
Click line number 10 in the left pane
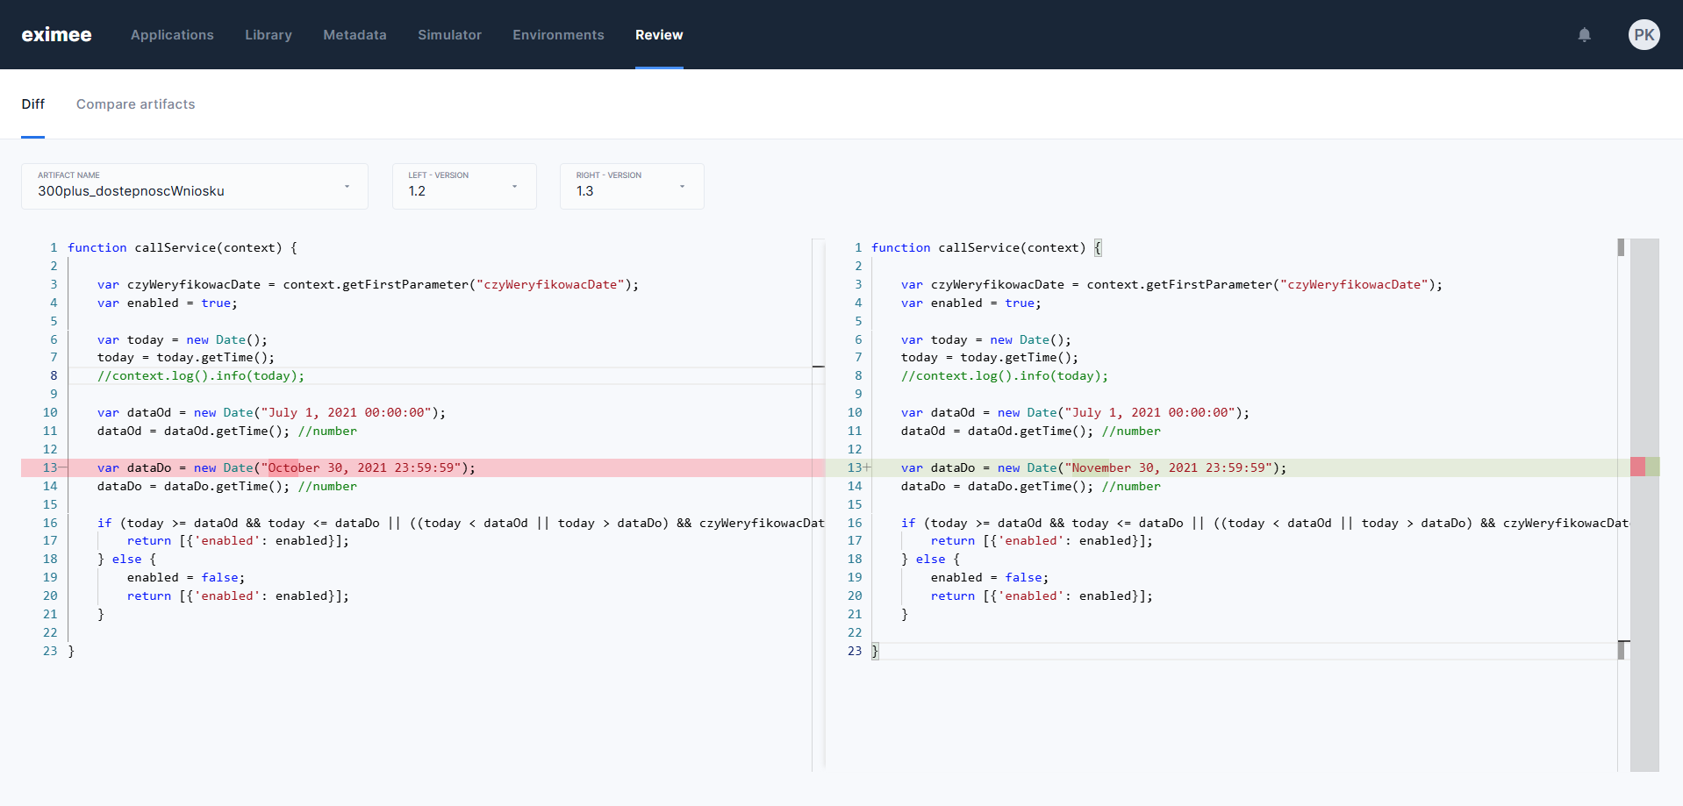click(x=50, y=412)
